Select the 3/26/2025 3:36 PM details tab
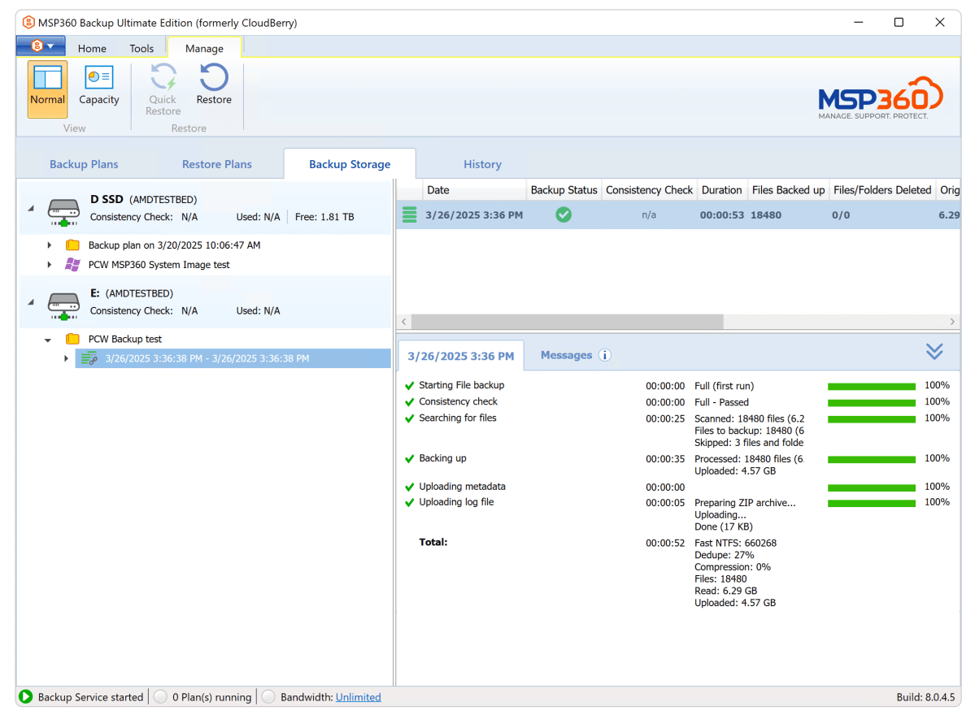The height and width of the screenshot is (715, 975). point(461,356)
